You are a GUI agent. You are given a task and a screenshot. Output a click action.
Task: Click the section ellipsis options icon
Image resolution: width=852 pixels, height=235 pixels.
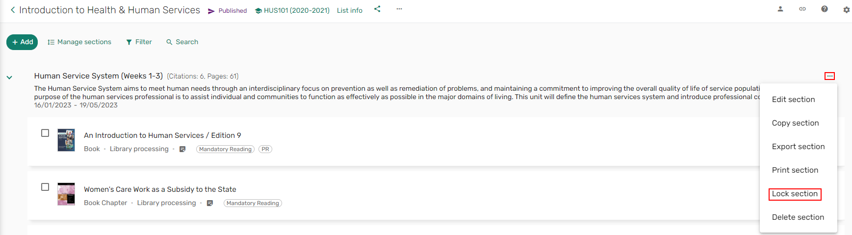(829, 76)
